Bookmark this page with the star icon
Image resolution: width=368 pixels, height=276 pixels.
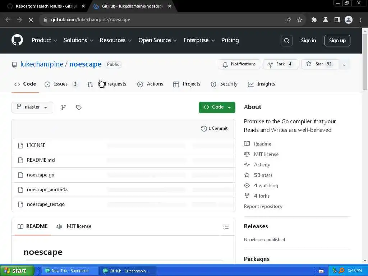click(299, 20)
